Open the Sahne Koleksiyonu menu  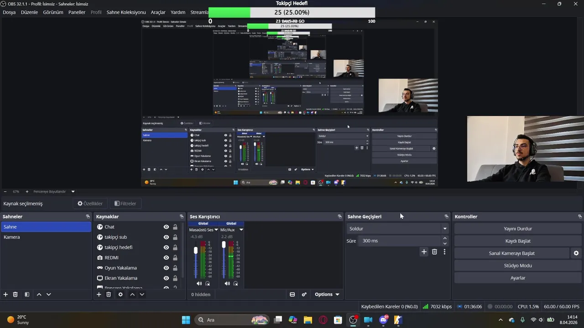coord(126,12)
